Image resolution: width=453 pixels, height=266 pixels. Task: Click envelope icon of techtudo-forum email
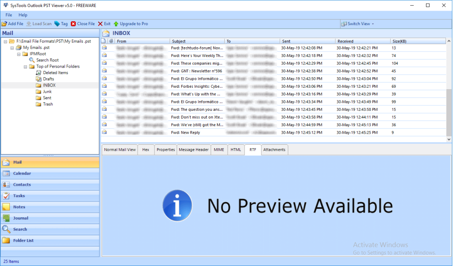coord(104,48)
